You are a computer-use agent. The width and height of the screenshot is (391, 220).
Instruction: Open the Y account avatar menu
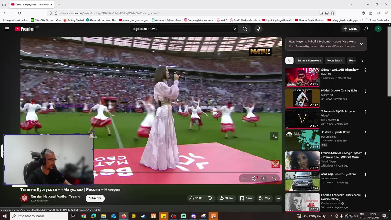378,29
